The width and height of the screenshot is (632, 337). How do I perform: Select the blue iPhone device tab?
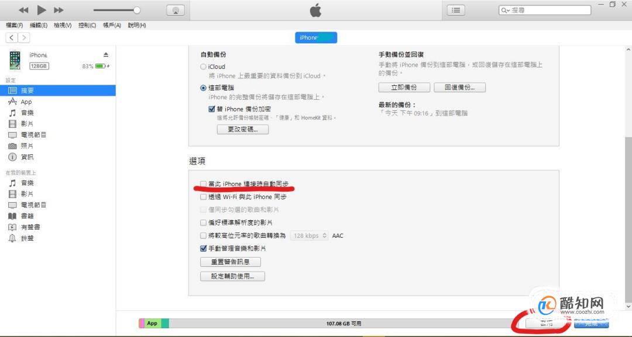point(316,38)
